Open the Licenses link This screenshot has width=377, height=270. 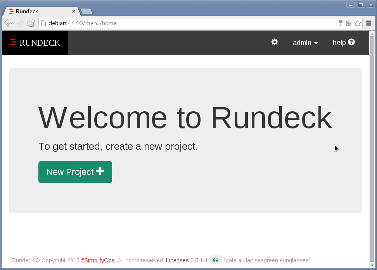pyautogui.click(x=177, y=260)
